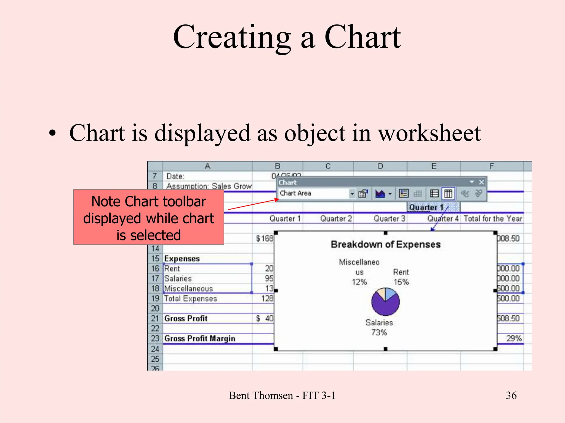
Task: Click the Rent 15% data label
Action: coord(401,277)
